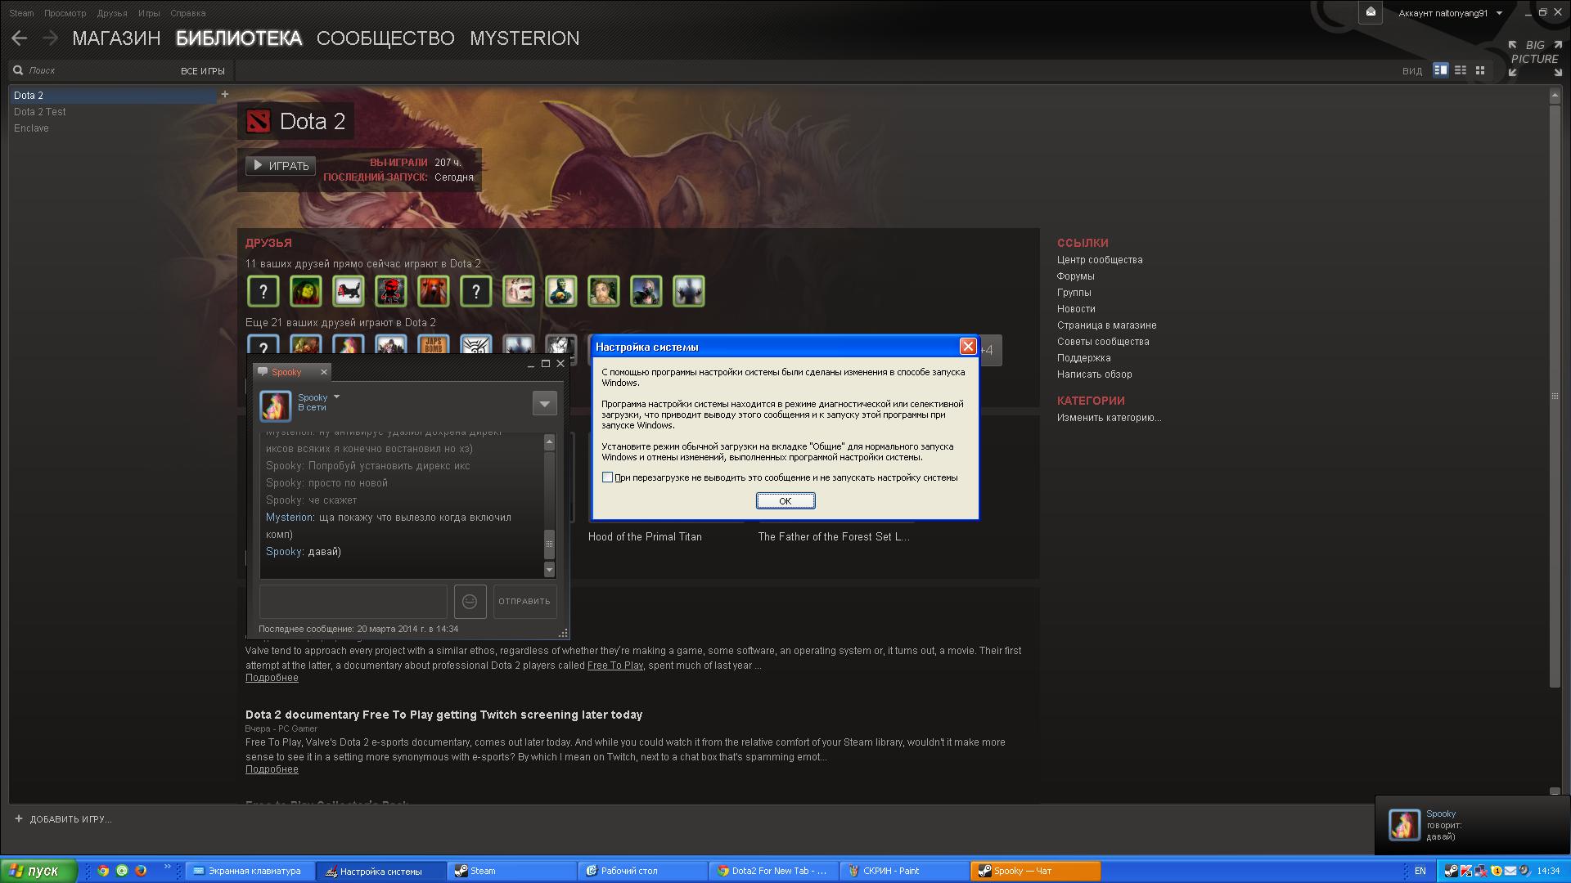Open inbox notifications icon near account name
1571x883 pixels.
(x=1371, y=12)
